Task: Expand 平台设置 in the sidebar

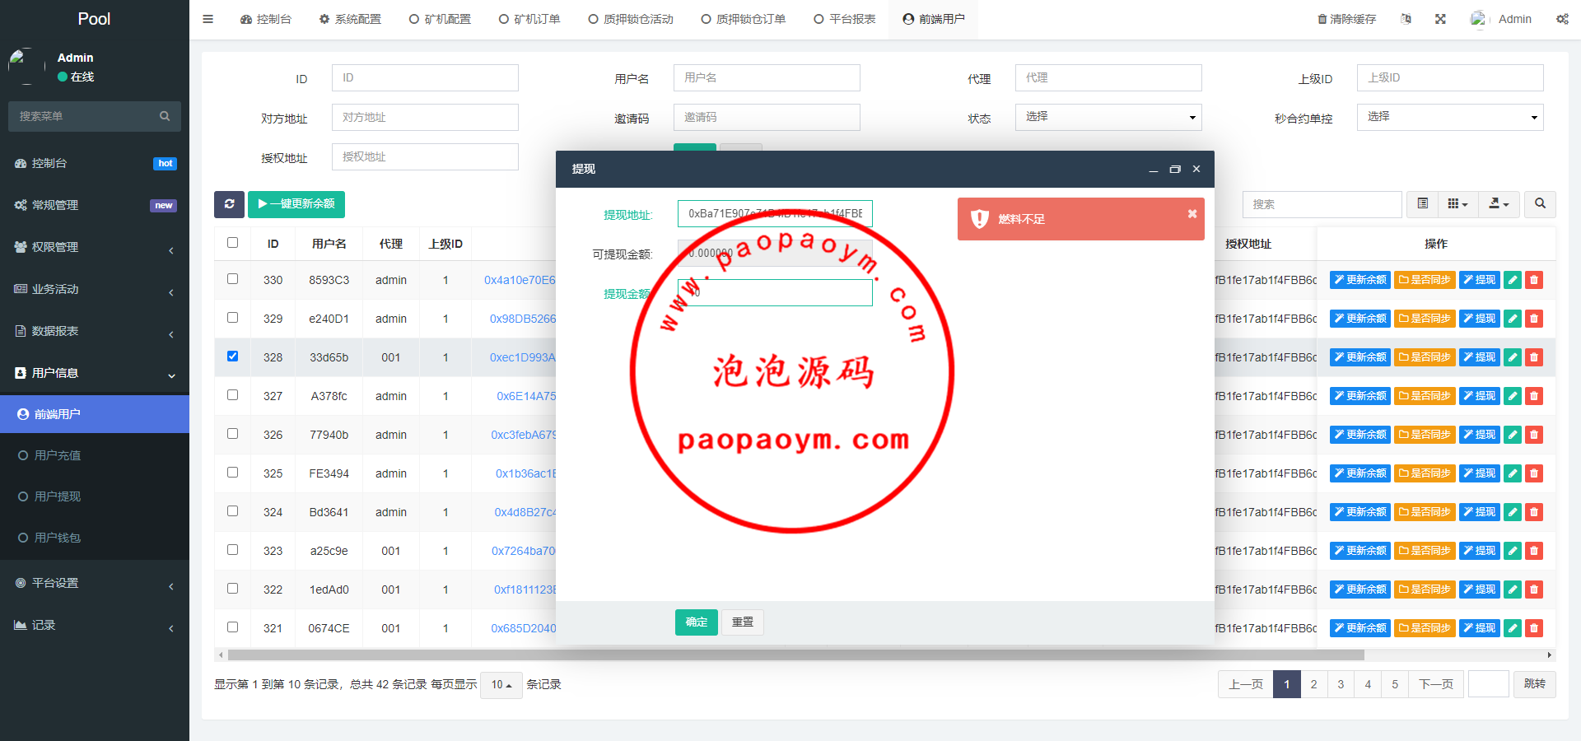Action: click(x=95, y=583)
